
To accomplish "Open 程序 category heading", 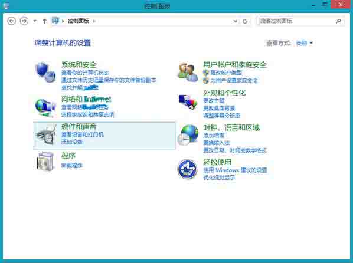I will click(x=68, y=156).
